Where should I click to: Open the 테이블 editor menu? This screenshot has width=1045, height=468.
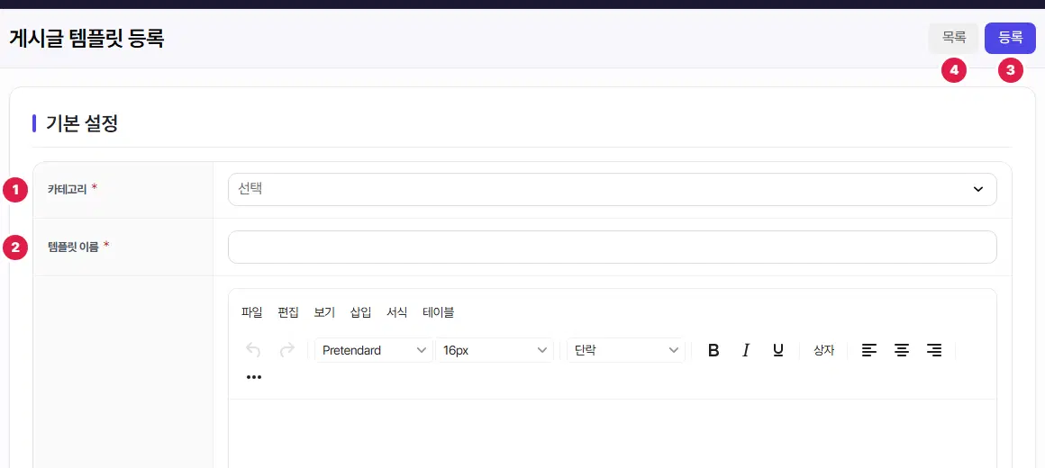(x=439, y=312)
